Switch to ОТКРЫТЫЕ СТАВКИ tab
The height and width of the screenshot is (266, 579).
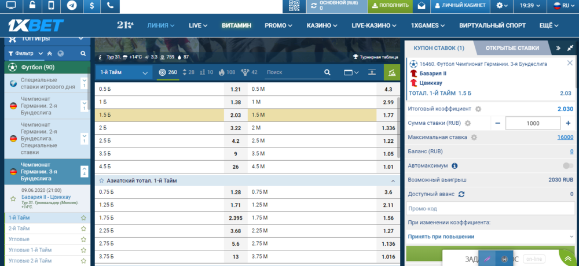click(x=512, y=48)
